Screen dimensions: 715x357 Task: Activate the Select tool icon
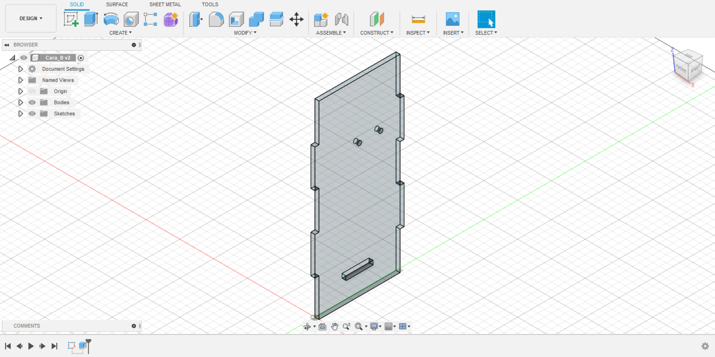pyautogui.click(x=486, y=19)
